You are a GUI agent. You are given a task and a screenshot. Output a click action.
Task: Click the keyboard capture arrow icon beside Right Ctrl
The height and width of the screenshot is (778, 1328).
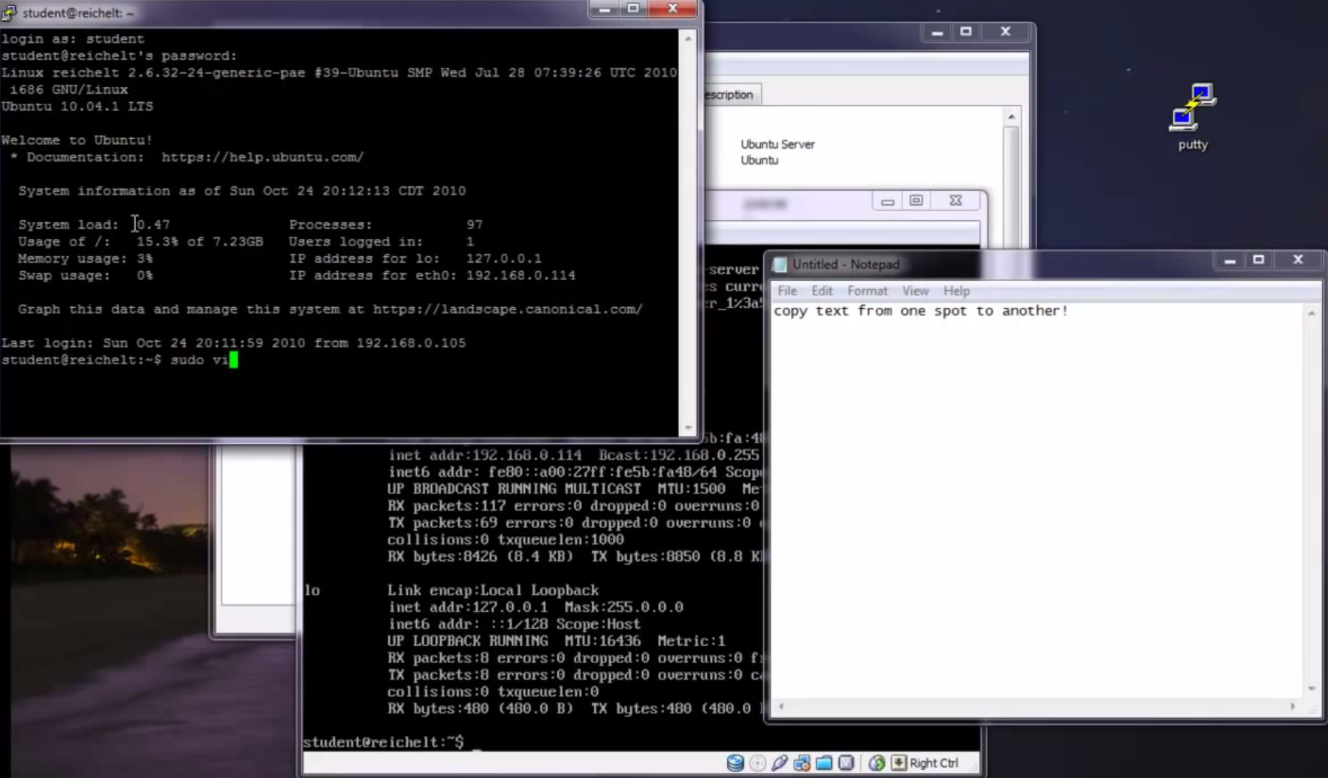[898, 763]
